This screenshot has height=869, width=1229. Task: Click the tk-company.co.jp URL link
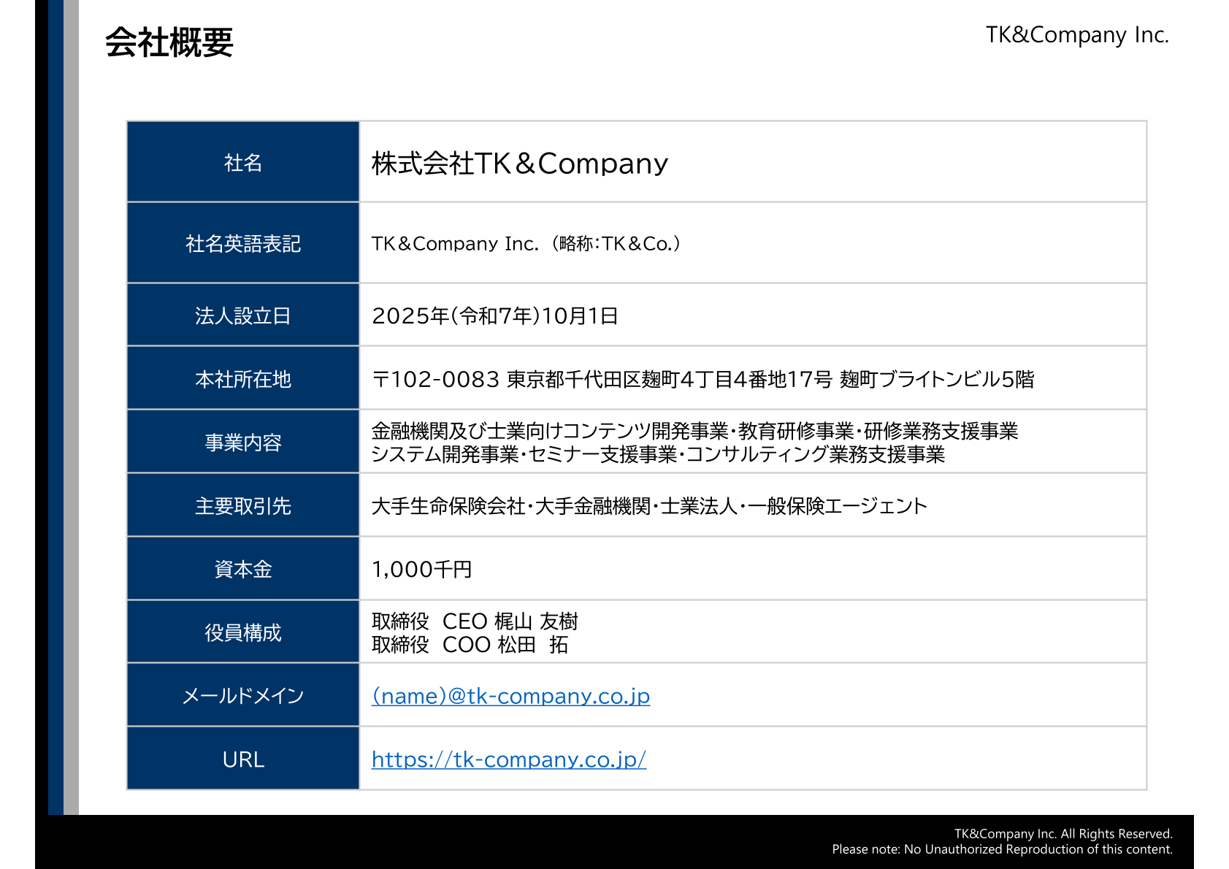[x=508, y=759]
